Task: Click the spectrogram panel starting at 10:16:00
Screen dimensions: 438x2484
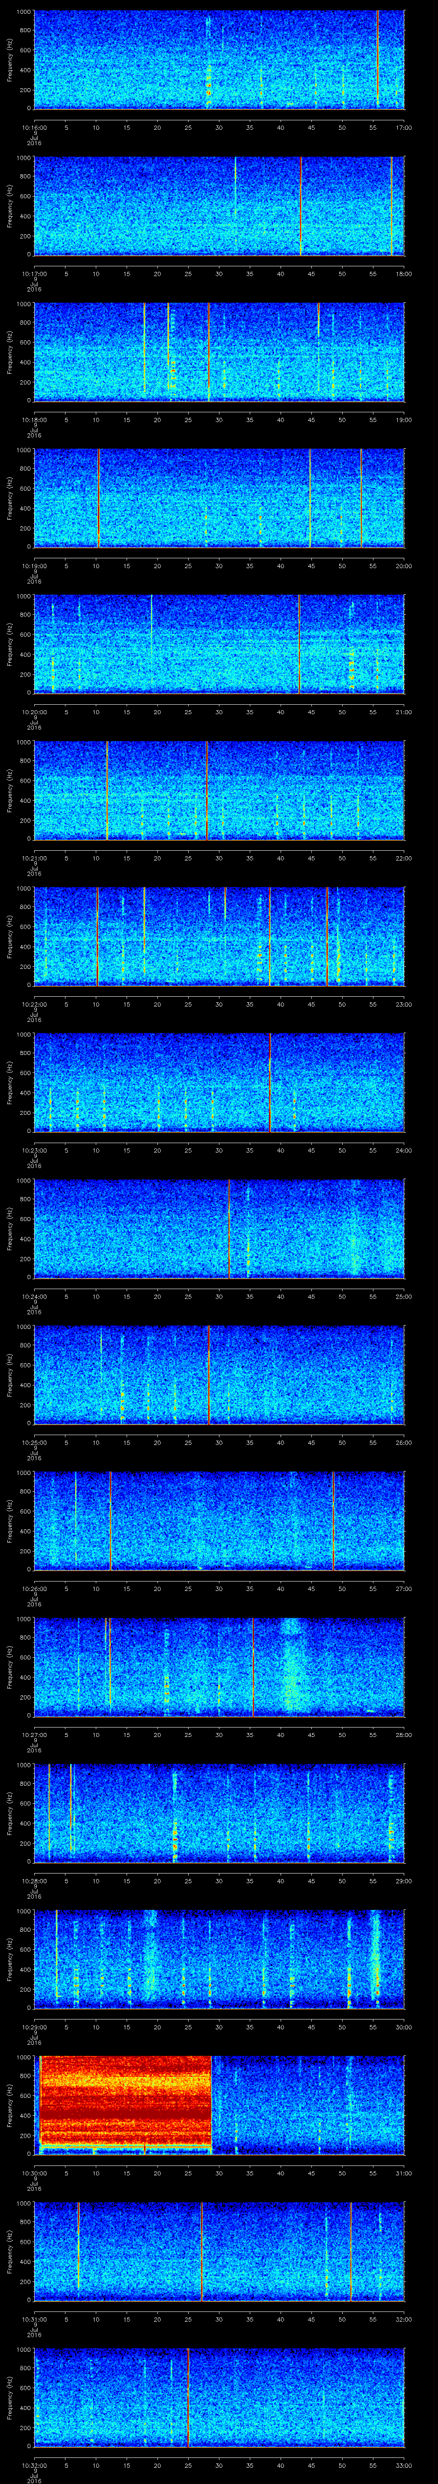Action: (x=219, y=61)
